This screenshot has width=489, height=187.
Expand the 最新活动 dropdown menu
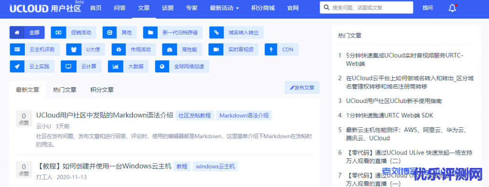224,8
